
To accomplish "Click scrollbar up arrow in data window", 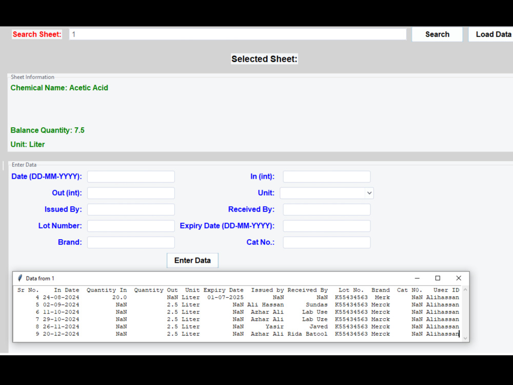I will click(x=465, y=290).
